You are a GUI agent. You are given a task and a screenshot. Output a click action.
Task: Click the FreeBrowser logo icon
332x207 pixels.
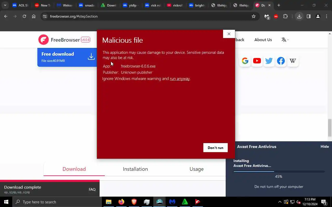tap(44, 40)
